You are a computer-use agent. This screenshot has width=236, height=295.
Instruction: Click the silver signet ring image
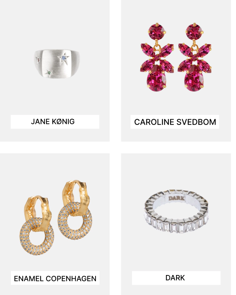[57, 64]
